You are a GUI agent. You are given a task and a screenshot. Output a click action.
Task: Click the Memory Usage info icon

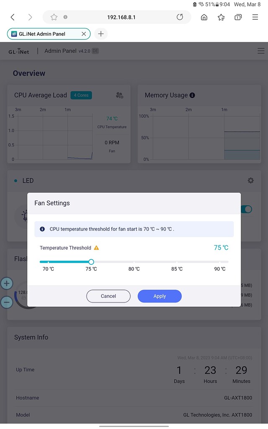192,95
